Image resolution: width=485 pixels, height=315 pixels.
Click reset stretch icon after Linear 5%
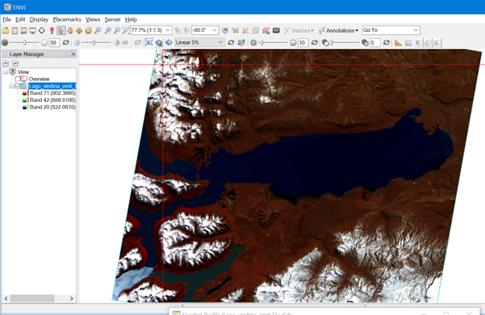point(231,43)
